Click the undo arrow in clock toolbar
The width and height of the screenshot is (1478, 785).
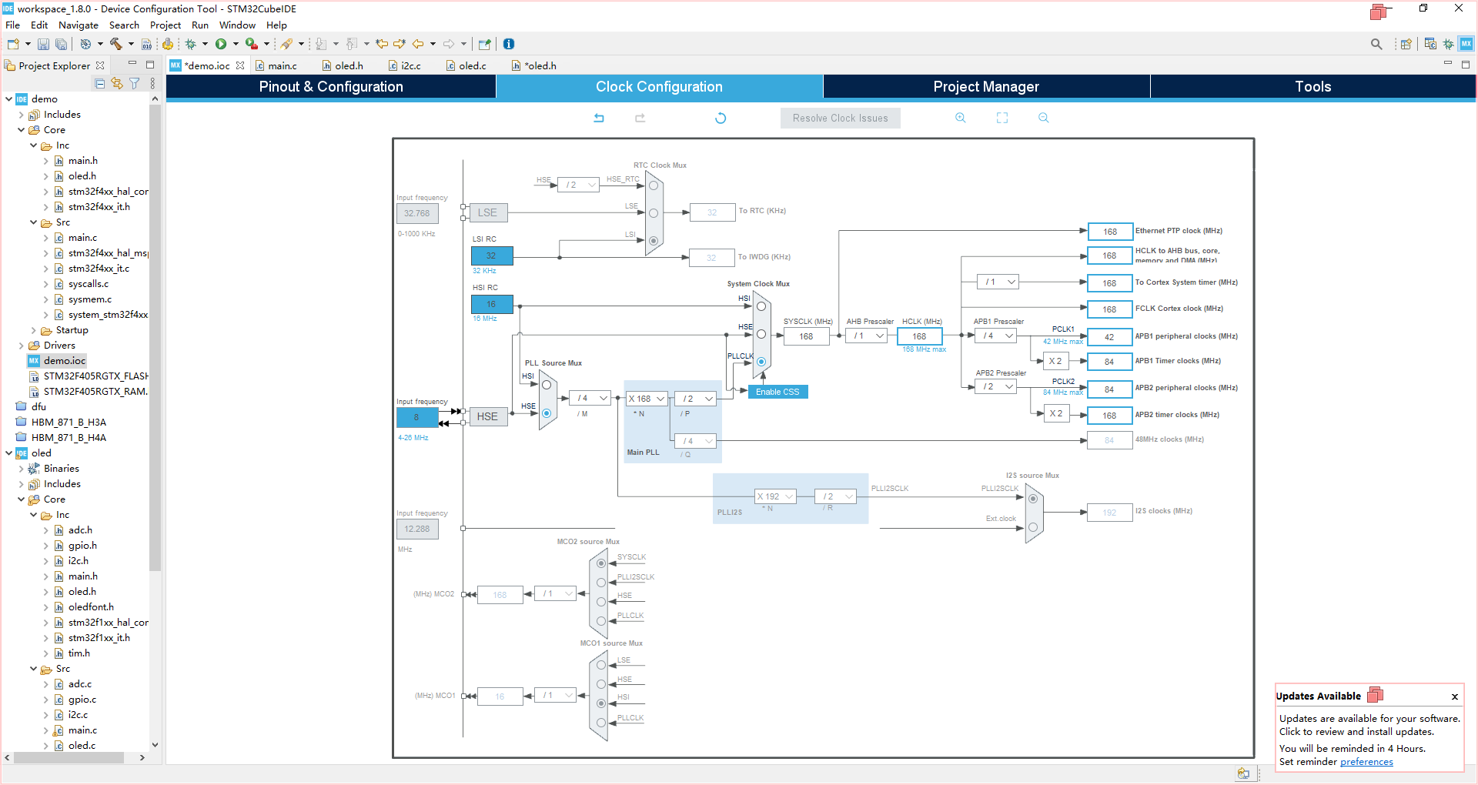pyautogui.click(x=599, y=118)
